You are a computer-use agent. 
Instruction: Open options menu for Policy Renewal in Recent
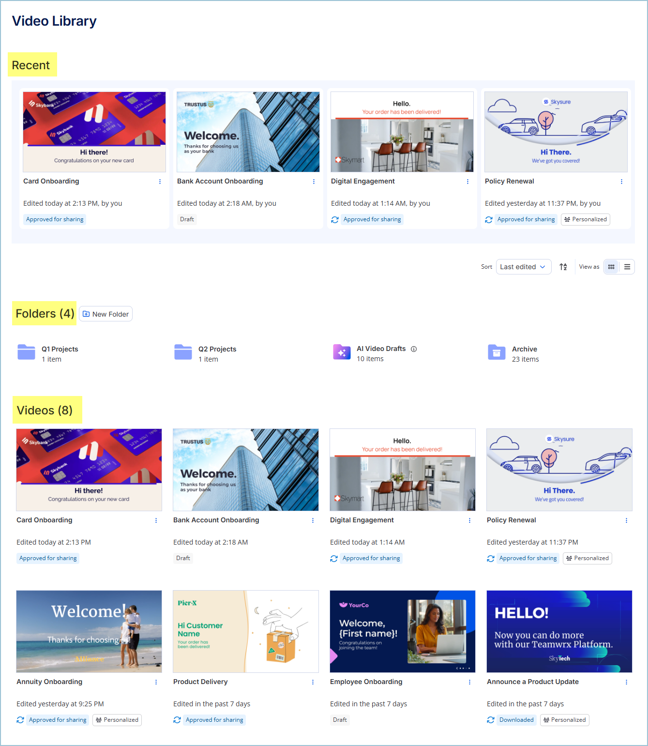621,182
